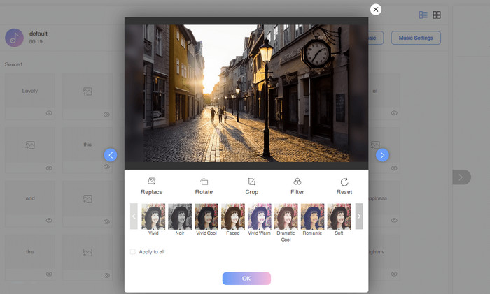Toggle visibility of the Lovely scene
The height and width of the screenshot is (294, 490).
pos(49,114)
